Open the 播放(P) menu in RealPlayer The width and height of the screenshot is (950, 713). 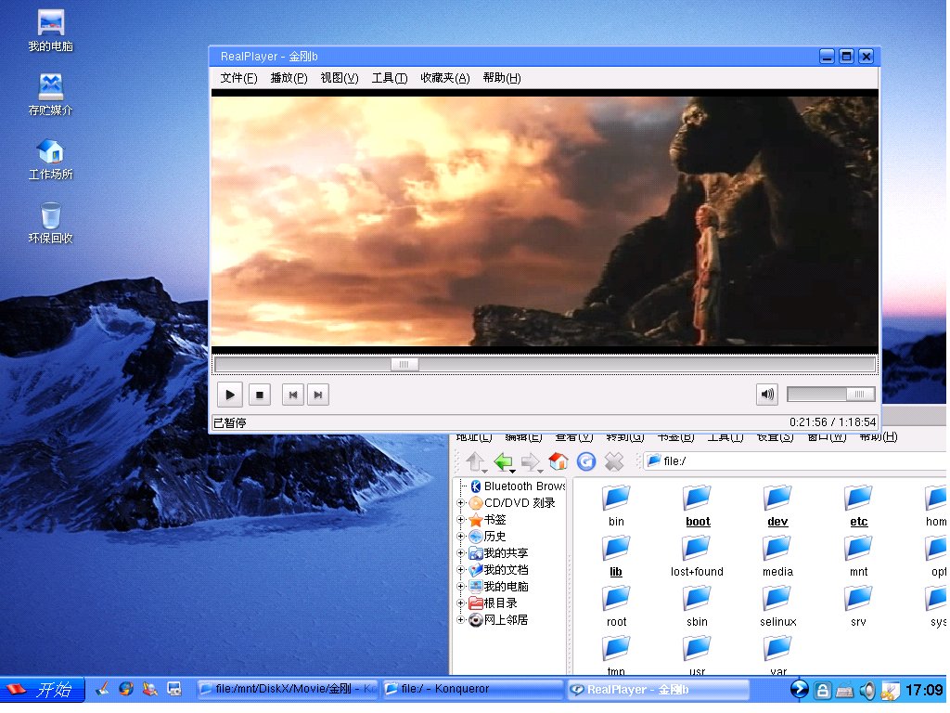[x=289, y=78]
